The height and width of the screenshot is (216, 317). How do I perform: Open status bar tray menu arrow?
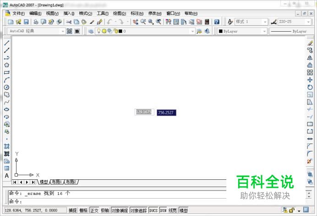coord(299,211)
